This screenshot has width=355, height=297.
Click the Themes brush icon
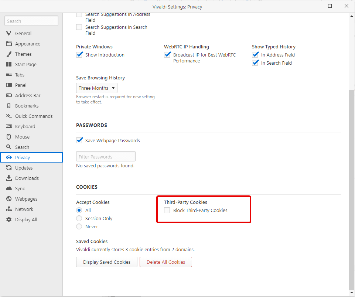(9, 54)
